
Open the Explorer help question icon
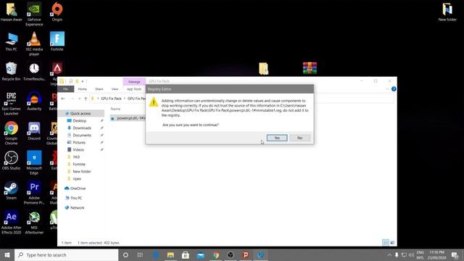pyautogui.click(x=394, y=89)
